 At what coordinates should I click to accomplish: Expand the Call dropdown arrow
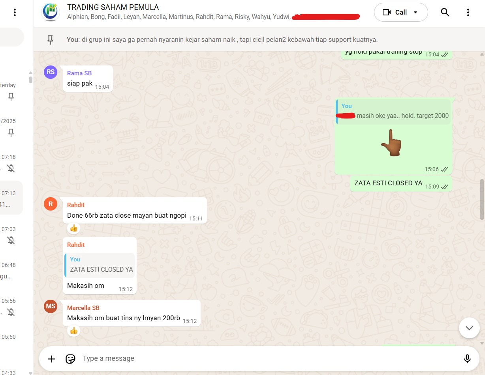[x=415, y=12]
